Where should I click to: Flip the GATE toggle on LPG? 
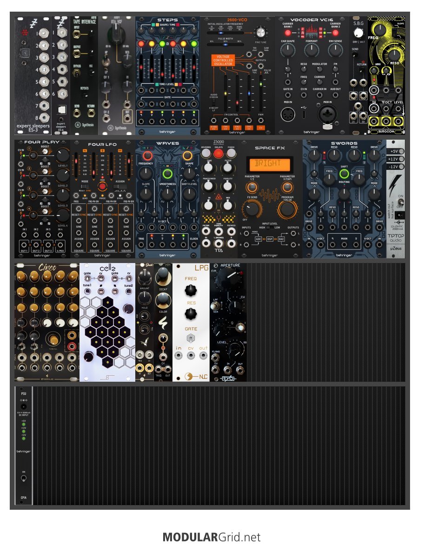[x=191, y=338]
